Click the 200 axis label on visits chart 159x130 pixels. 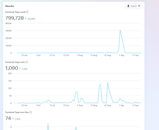tap(10, 74)
